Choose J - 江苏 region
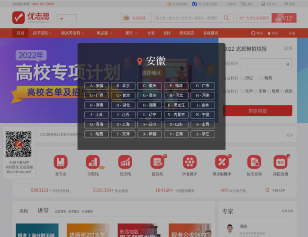 (97, 115)
